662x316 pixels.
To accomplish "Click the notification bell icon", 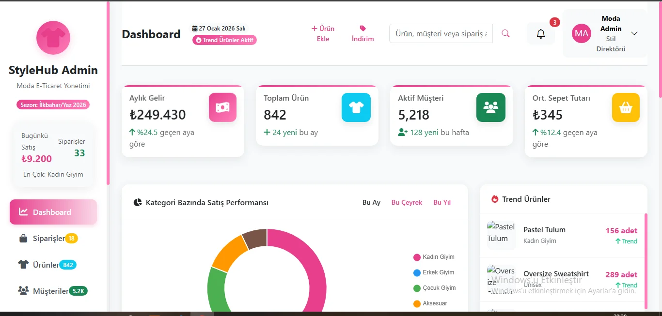I will pyautogui.click(x=541, y=34).
